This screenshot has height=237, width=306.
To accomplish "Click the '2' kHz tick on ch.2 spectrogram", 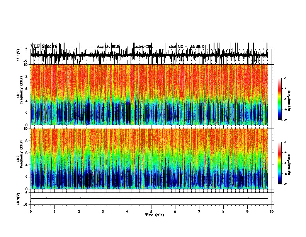I will 27,177.
